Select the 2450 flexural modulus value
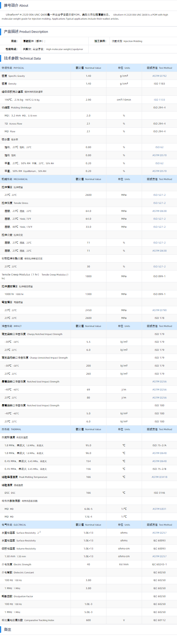The width and height of the screenshot is (177, 636). 88,310
